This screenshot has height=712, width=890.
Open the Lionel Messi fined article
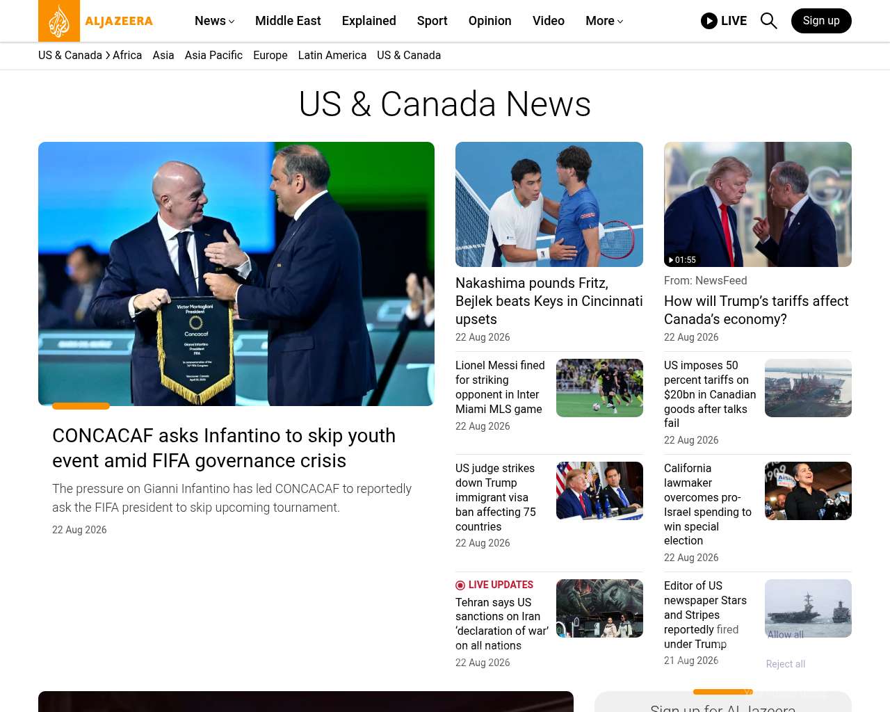pyautogui.click(x=500, y=387)
